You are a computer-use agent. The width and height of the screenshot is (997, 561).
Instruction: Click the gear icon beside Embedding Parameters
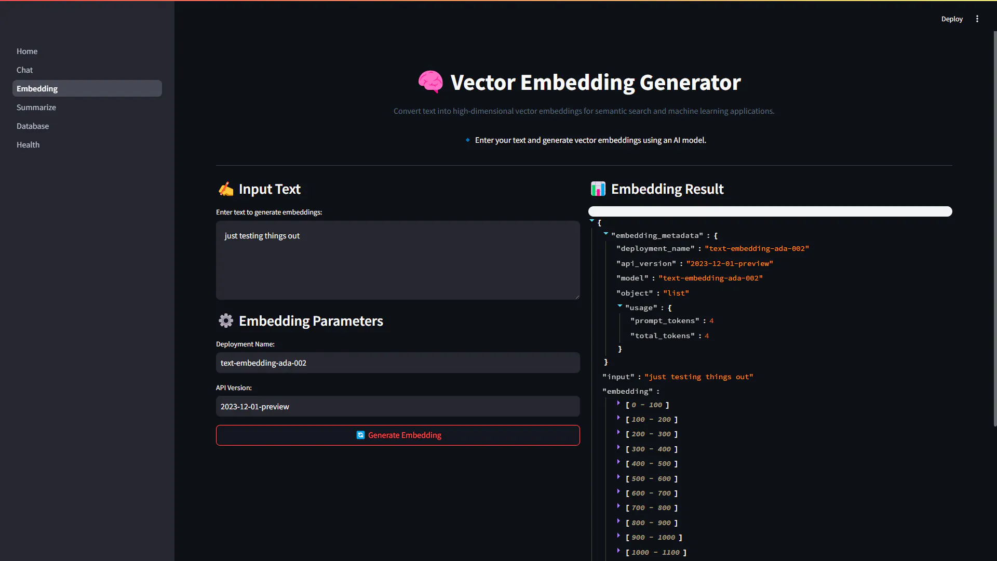[x=226, y=320]
